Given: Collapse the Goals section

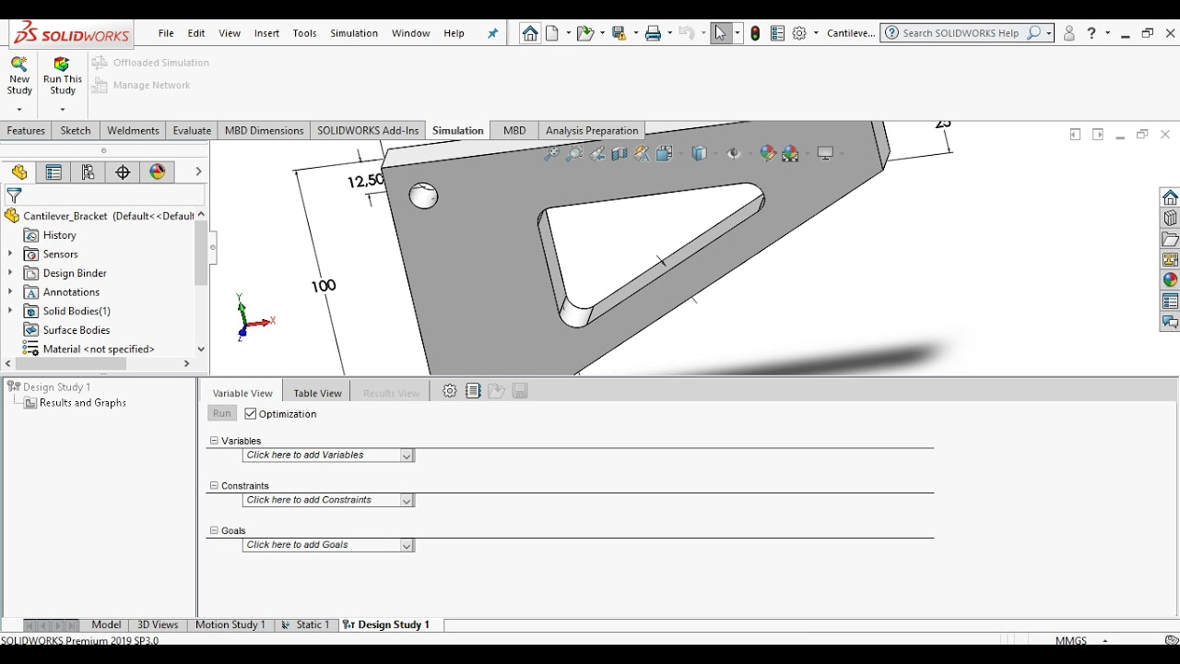Looking at the screenshot, I should [x=214, y=530].
